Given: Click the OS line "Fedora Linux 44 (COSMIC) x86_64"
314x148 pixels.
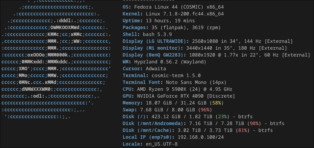Looking at the screenshot, I should coord(179,7).
